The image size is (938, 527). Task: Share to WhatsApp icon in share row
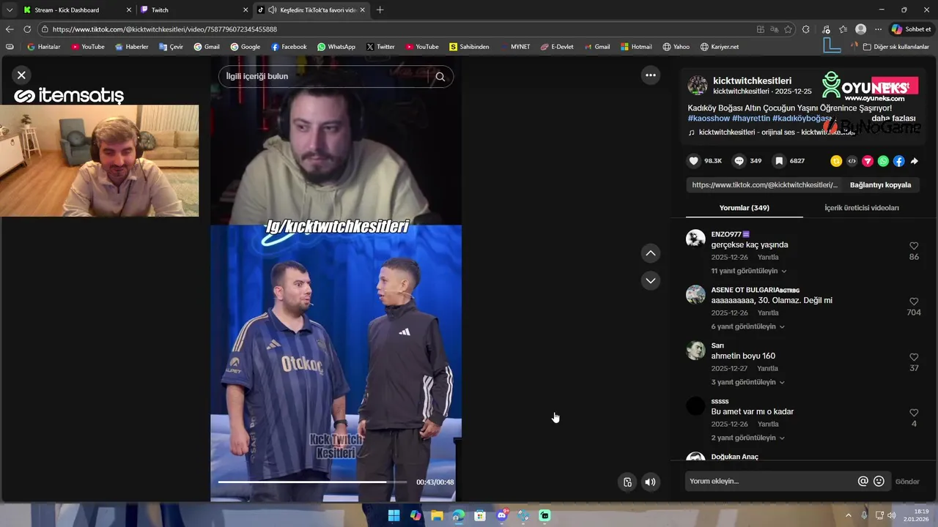click(x=883, y=161)
